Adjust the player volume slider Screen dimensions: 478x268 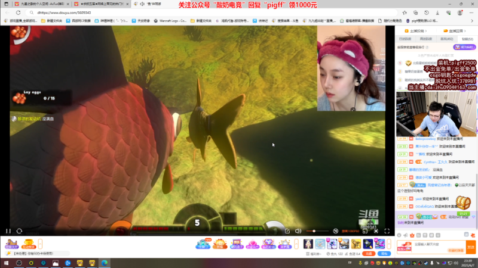(x=317, y=231)
